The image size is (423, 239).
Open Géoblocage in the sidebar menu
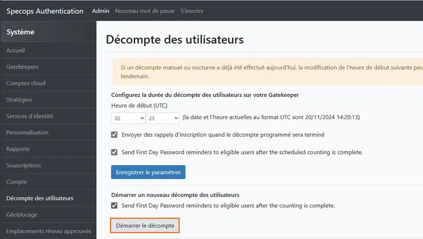click(22, 215)
